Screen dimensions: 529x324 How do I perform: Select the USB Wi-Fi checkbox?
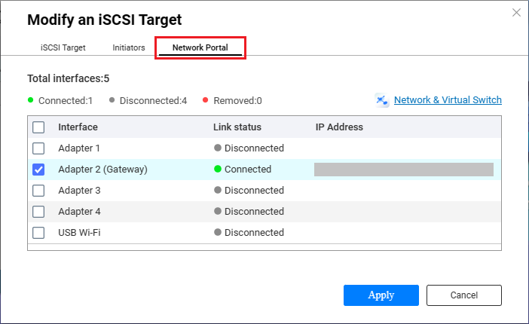38,233
